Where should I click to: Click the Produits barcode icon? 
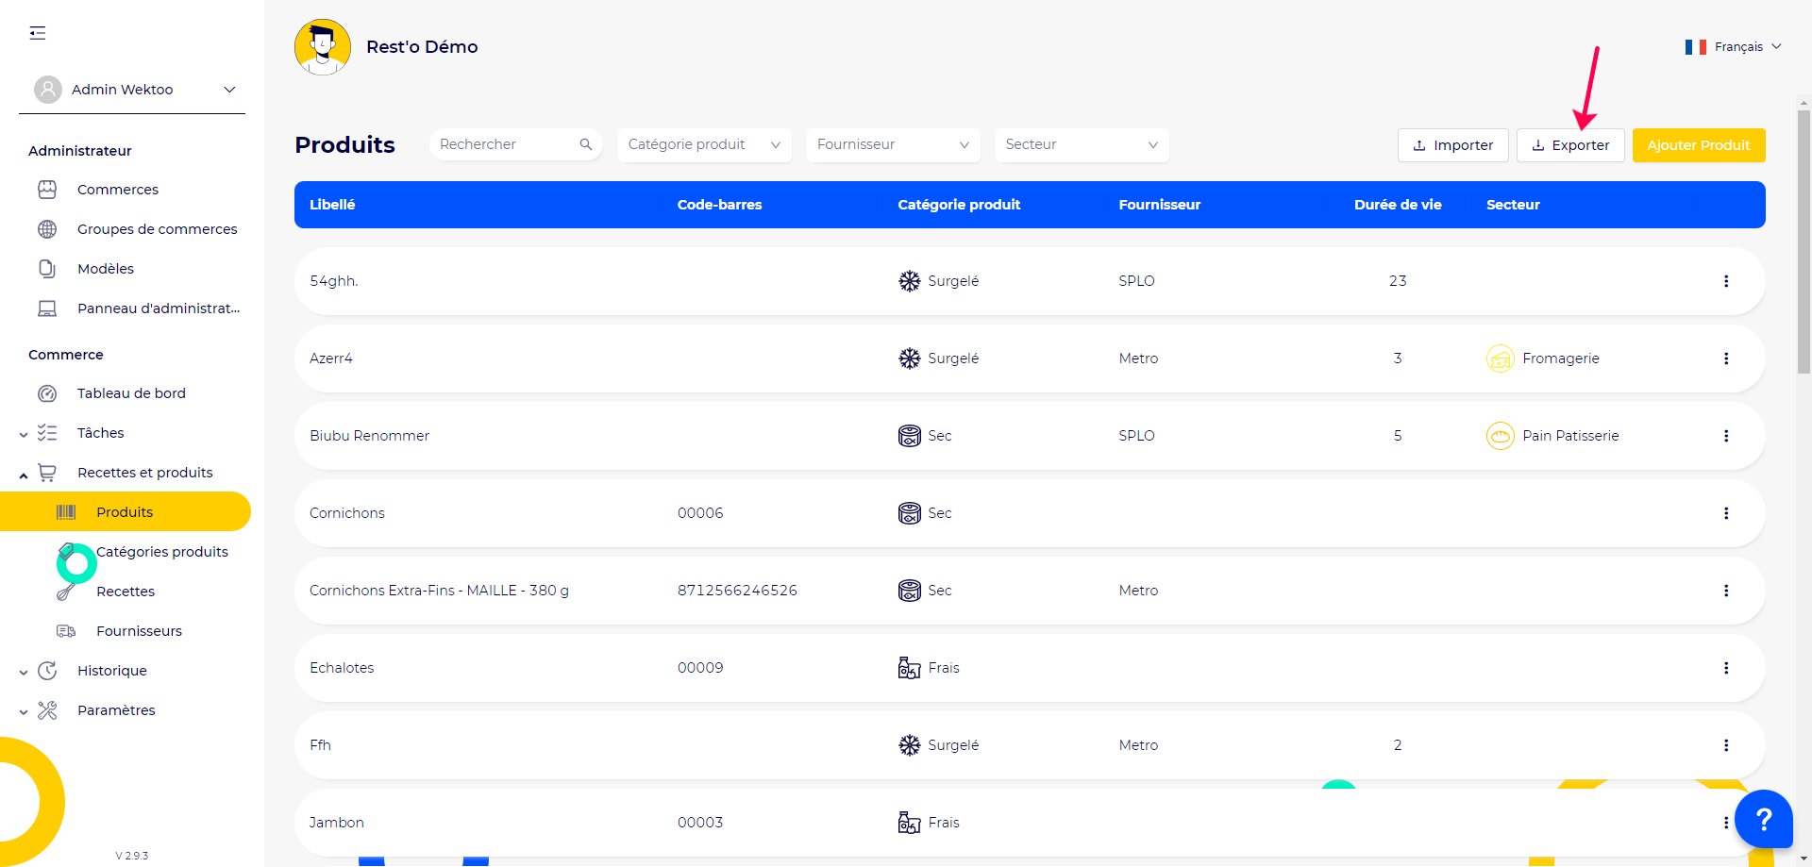pos(66,512)
